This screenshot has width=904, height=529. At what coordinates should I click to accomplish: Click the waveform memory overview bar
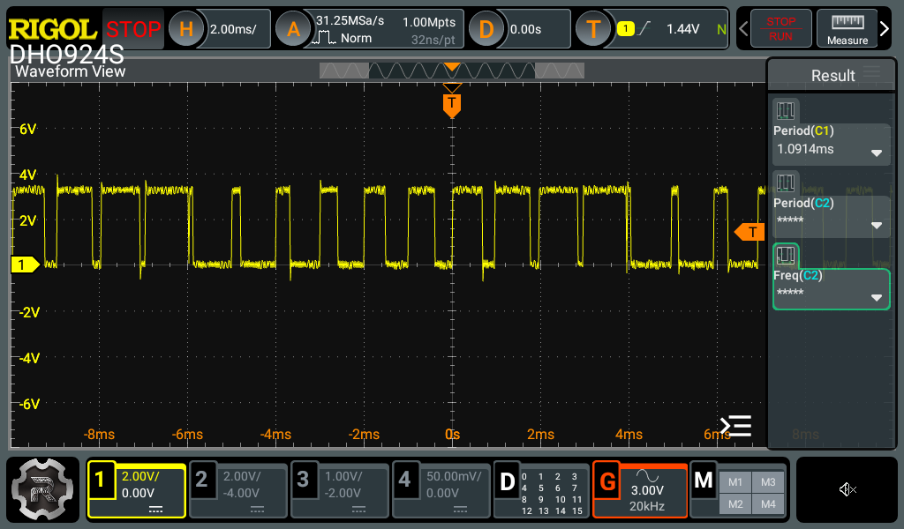451,71
